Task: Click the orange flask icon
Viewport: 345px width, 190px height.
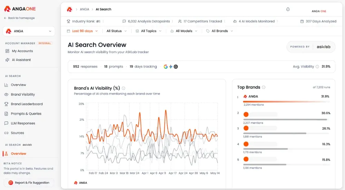Action: [6, 154]
